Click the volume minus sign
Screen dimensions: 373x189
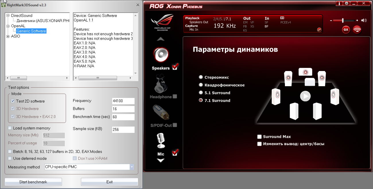pos(331,21)
